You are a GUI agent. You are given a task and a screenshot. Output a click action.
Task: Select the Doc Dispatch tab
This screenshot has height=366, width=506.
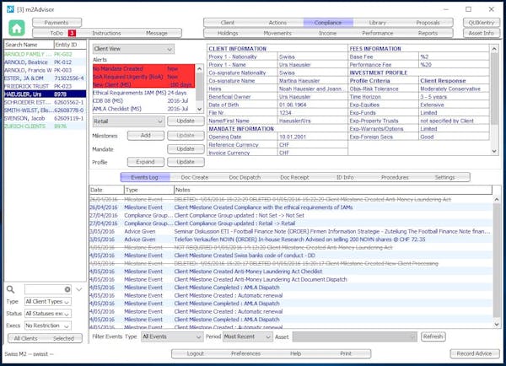[245, 177]
